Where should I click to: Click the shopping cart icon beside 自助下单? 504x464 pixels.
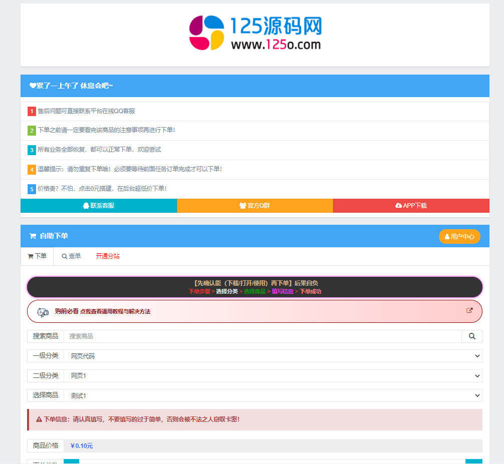33,236
